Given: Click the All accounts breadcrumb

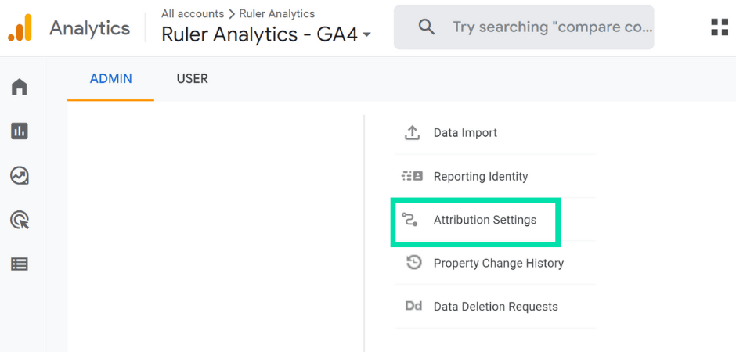Looking at the screenshot, I should point(192,13).
